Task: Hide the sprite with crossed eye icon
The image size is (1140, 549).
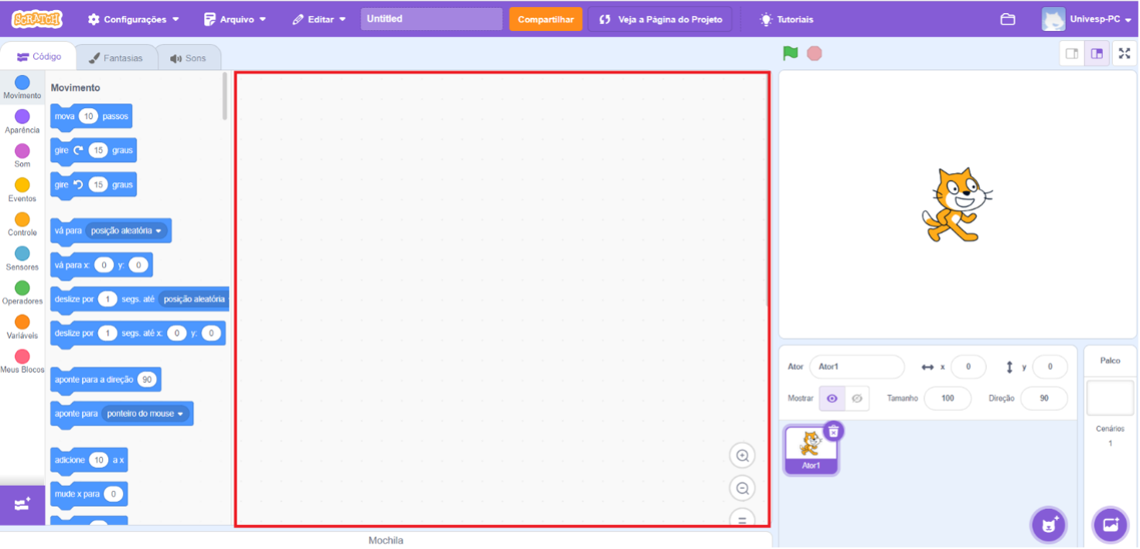Action: [857, 398]
